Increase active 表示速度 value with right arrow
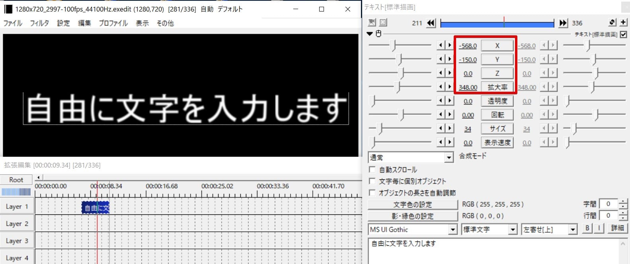 click(x=450, y=142)
